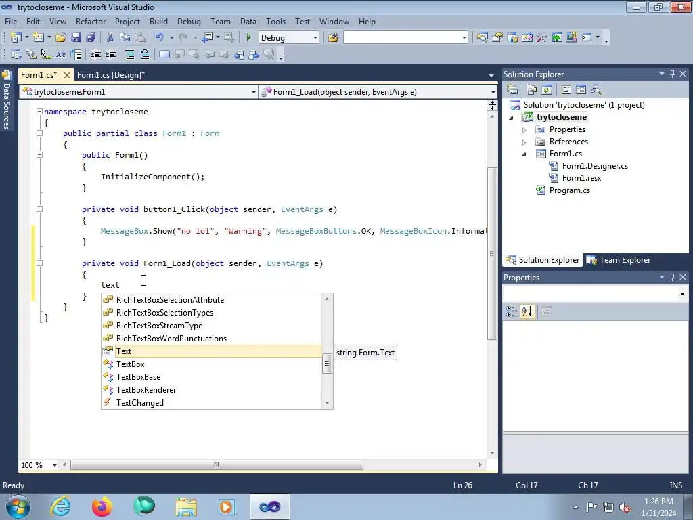Open the Tools menu
This screenshot has height=520, width=693.
point(276,21)
